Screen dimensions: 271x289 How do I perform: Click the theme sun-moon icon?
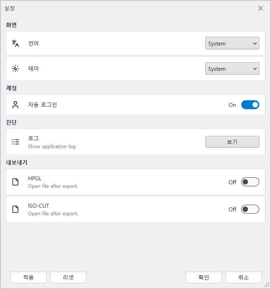click(15, 69)
